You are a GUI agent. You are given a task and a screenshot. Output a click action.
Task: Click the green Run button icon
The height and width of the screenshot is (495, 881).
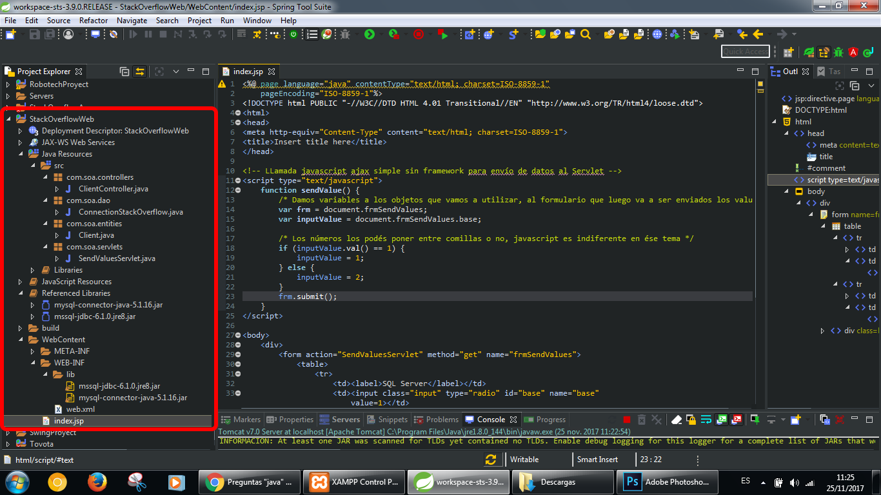point(369,34)
